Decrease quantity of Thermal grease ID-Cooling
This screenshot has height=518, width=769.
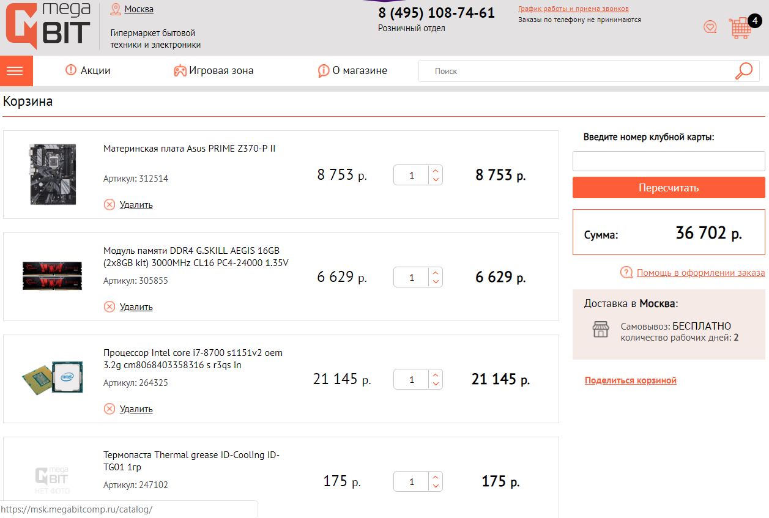coord(436,486)
